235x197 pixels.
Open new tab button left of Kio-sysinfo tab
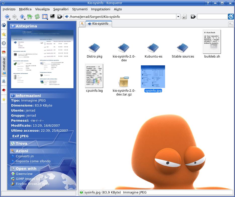pos(82,24)
